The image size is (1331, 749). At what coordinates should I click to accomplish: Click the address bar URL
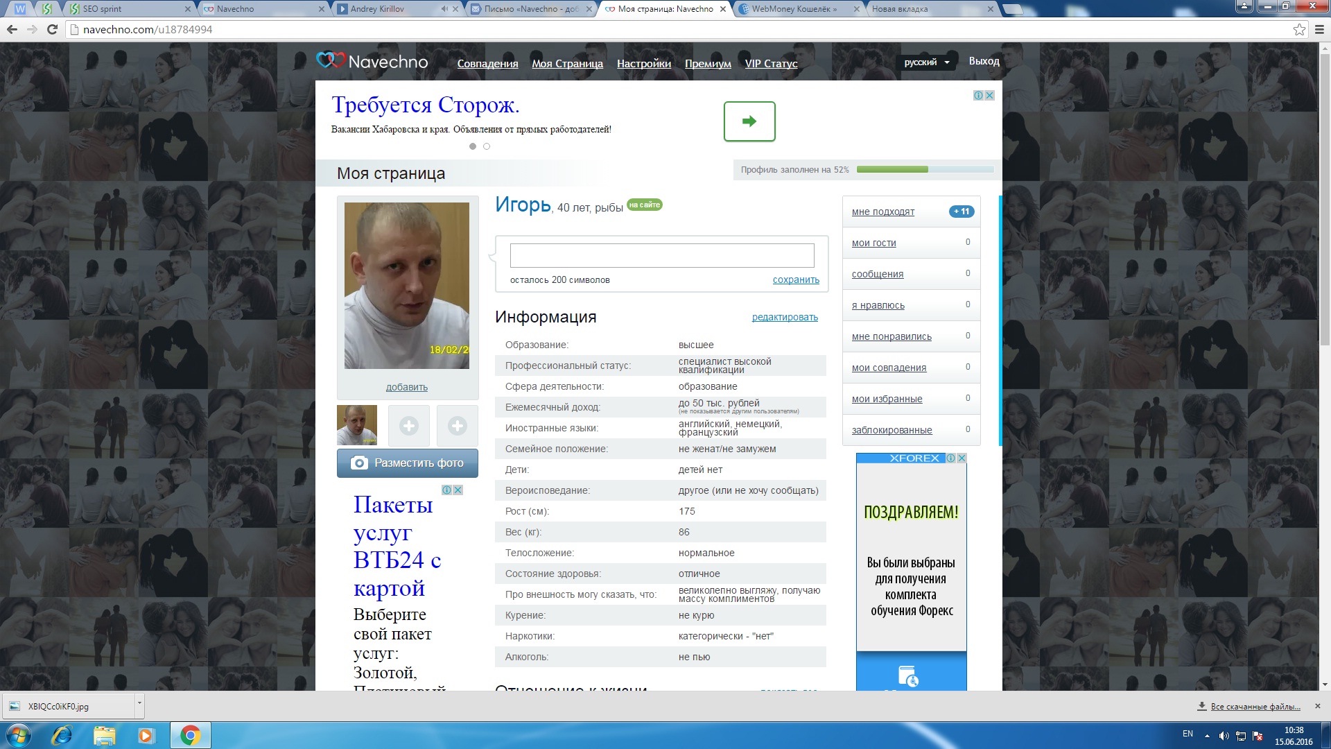click(x=148, y=29)
